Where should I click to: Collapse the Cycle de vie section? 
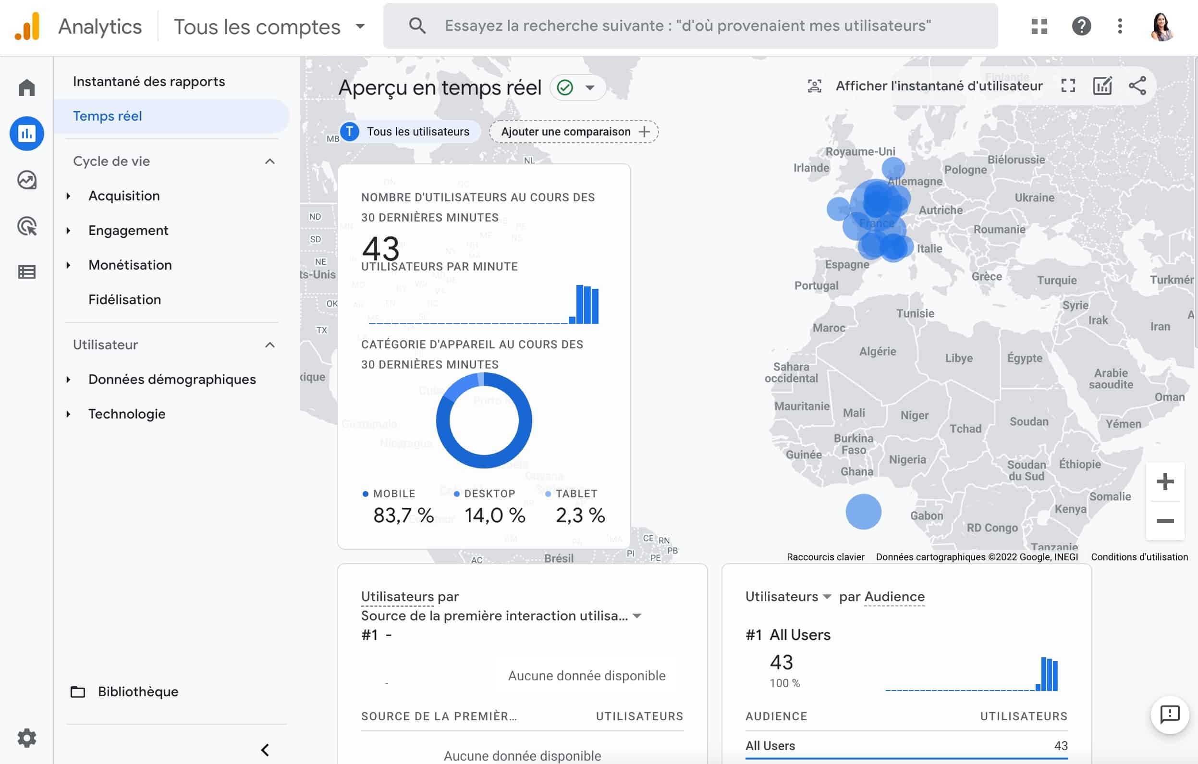[269, 161]
